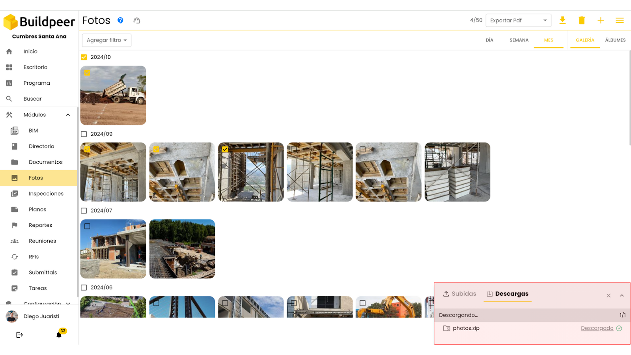Viewport: 631px width, 355px height.
Task: Click the Inspecciones checklist icon
Action: 15,194
